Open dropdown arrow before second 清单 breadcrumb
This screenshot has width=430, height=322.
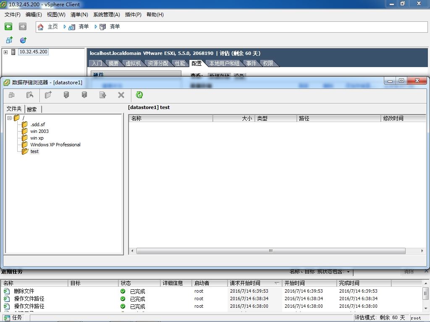coord(96,26)
